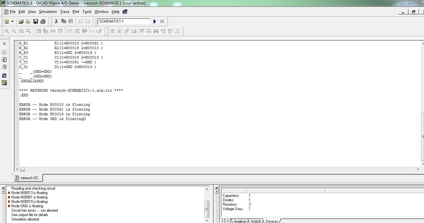Click the Zoom Out magnifier icon
Screen dimensions: 424x223
point(14,31)
